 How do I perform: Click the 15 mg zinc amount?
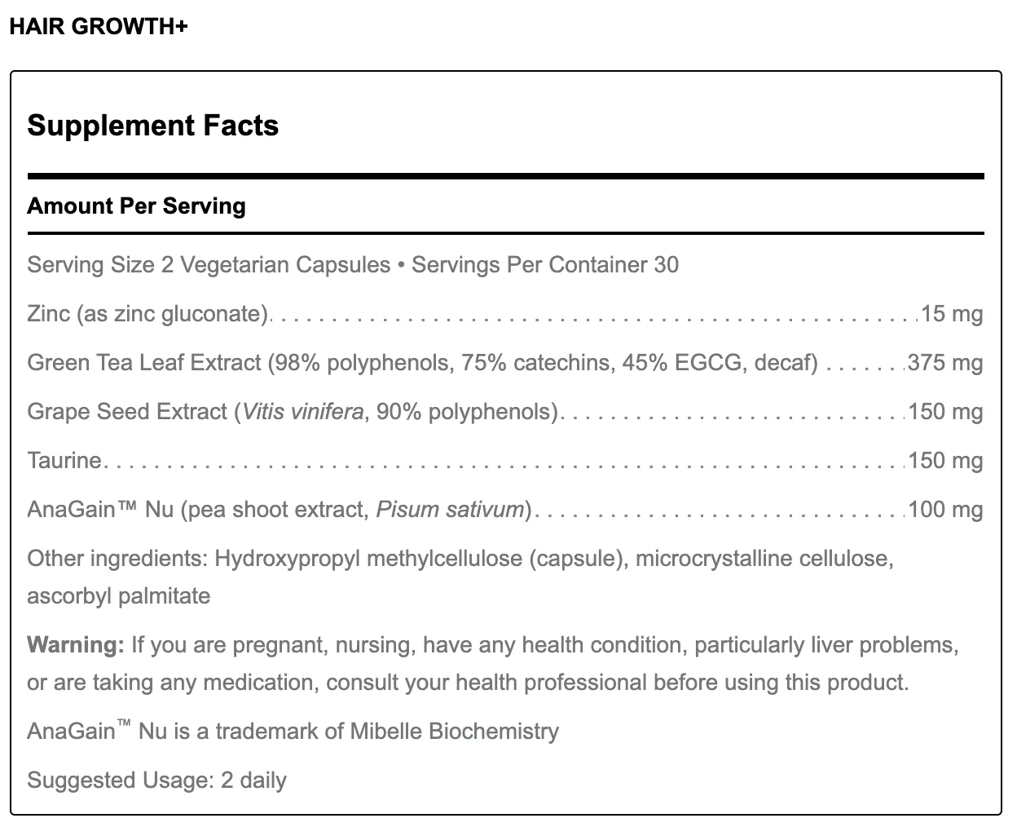(952, 314)
